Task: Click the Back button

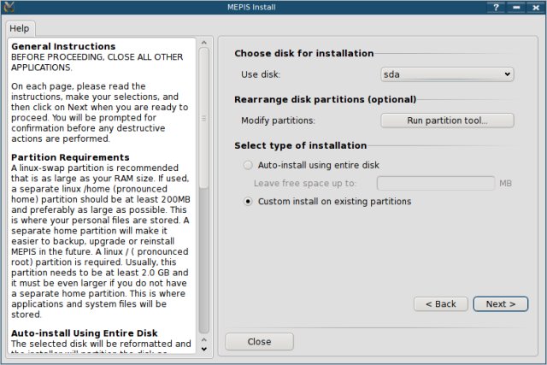Action: point(441,304)
